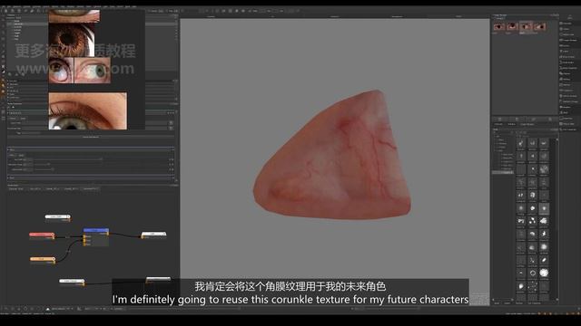Viewport: 581px width, 326px height.
Task: Pick the first brush in the shelf's top row
Action: [x=521, y=143]
